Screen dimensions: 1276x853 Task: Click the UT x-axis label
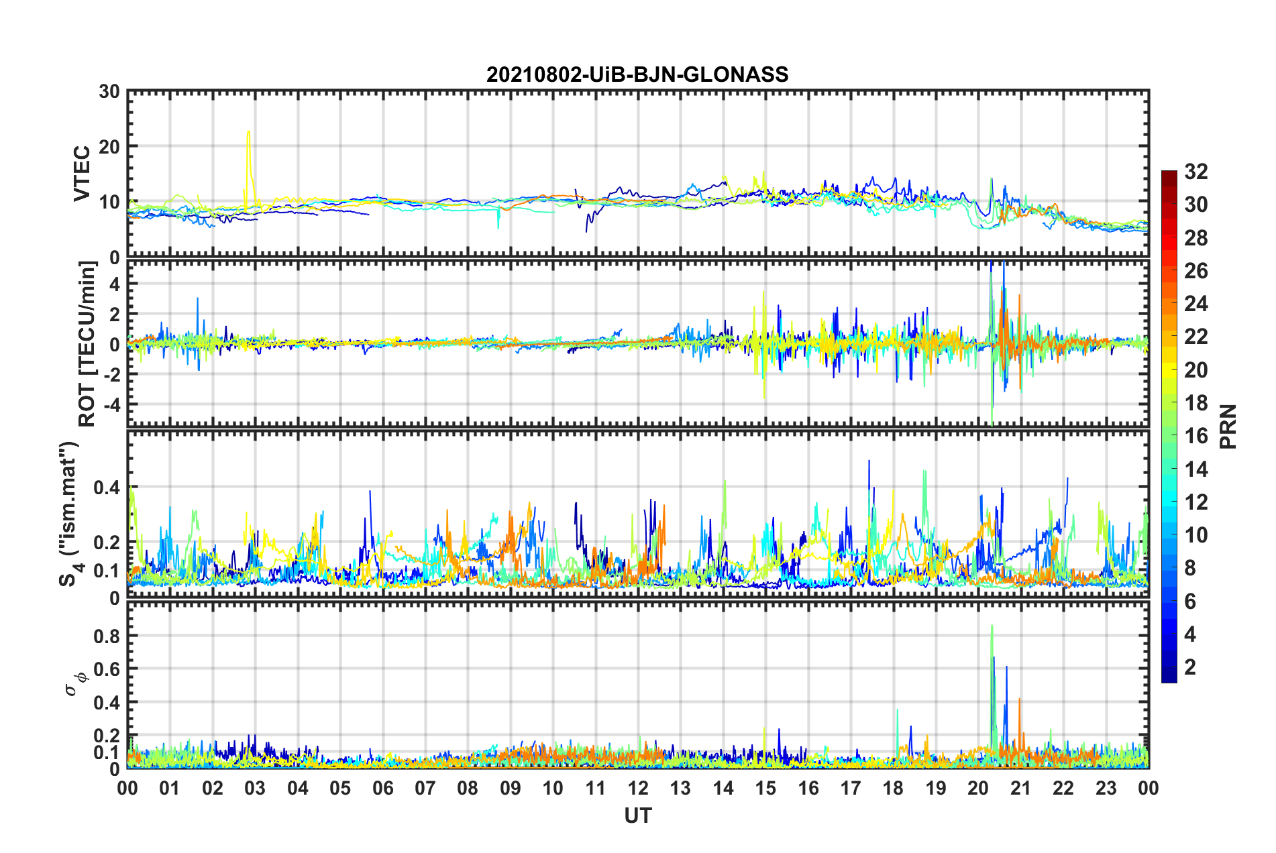pos(638,815)
